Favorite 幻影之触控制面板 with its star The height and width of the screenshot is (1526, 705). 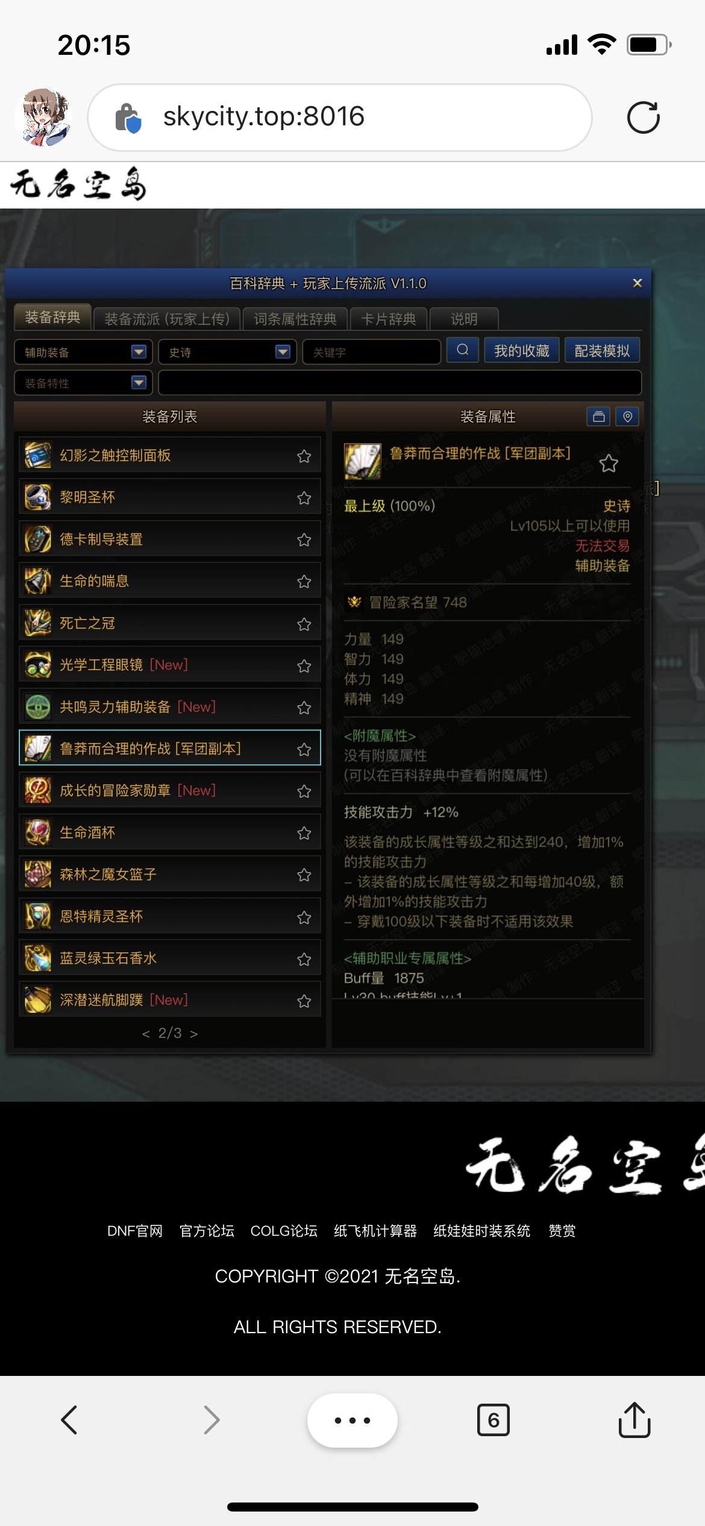tap(304, 456)
